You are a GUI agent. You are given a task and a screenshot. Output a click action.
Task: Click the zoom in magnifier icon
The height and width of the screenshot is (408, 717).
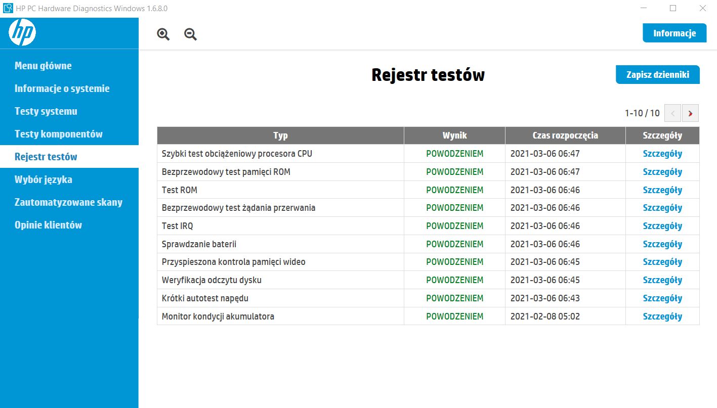163,34
